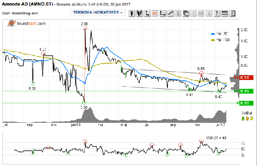Click the RSI-21 = 49 label
257x166 pixels.
click(216, 138)
